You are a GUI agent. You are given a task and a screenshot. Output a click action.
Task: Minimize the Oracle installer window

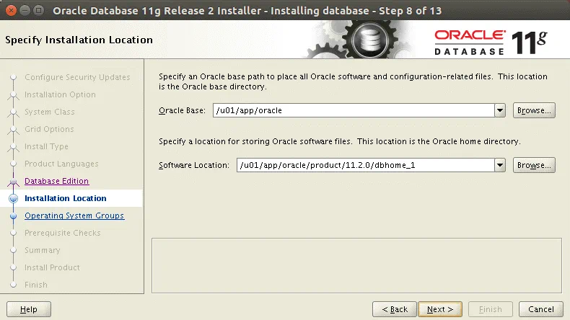point(25,11)
